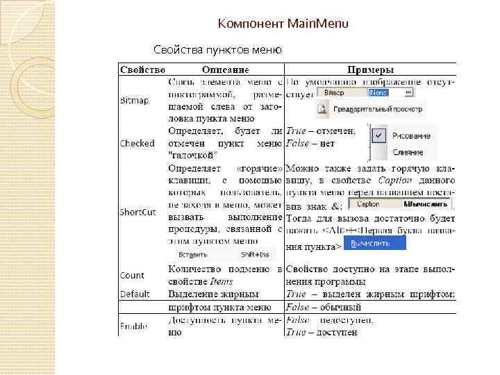Click the ellipsis button in Bitmap property field
500x375 pixels.
coord(408,92)
